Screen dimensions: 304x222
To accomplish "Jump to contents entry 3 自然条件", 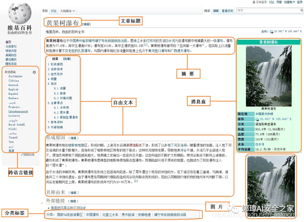I will [x=55, y=74].
